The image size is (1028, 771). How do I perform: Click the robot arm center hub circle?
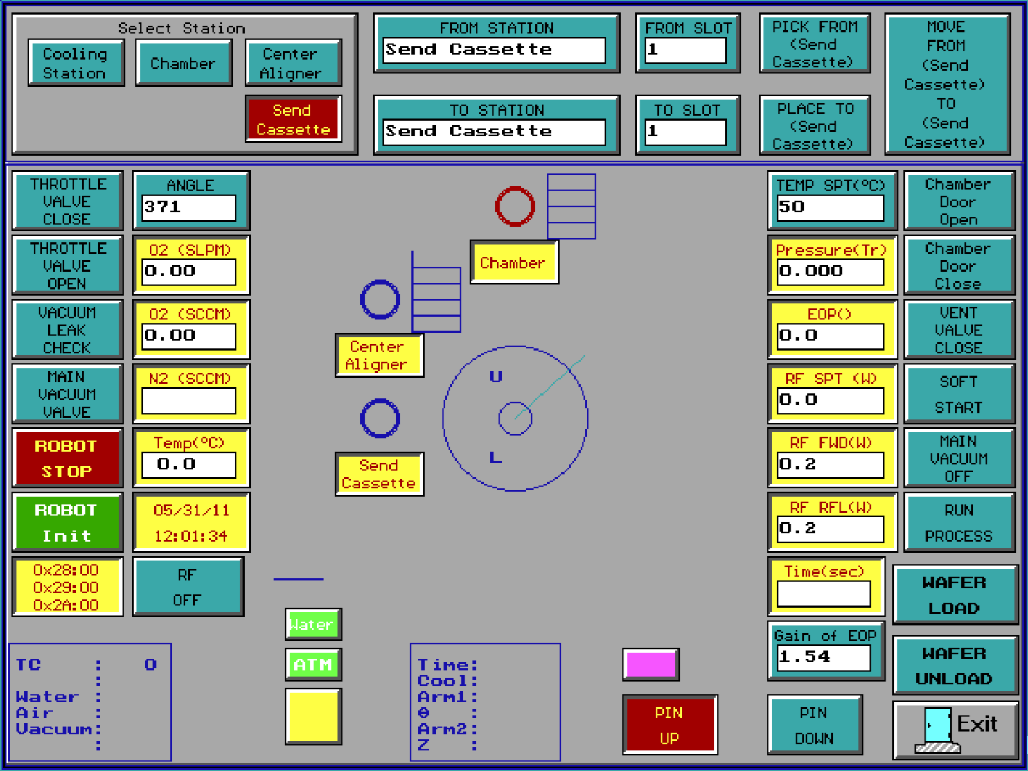tap(515, 418)
